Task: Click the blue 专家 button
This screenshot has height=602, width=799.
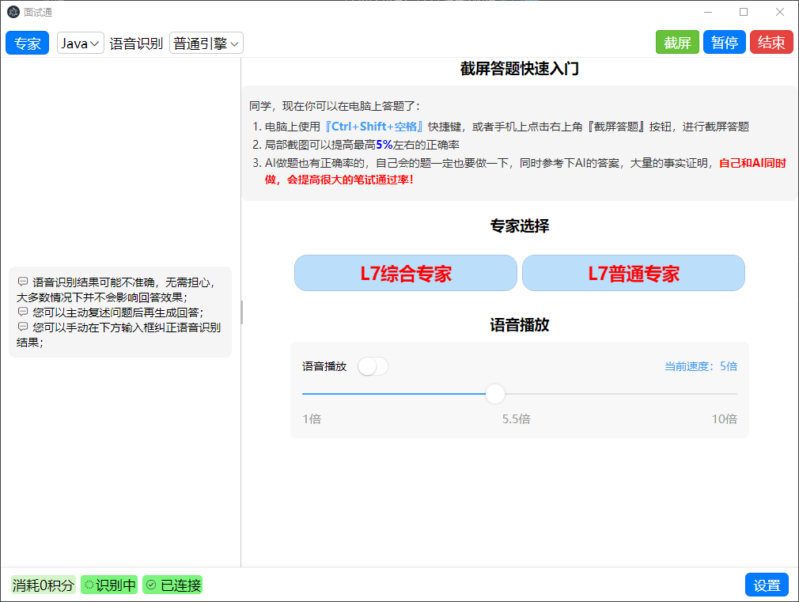Action: pos(27,43)
